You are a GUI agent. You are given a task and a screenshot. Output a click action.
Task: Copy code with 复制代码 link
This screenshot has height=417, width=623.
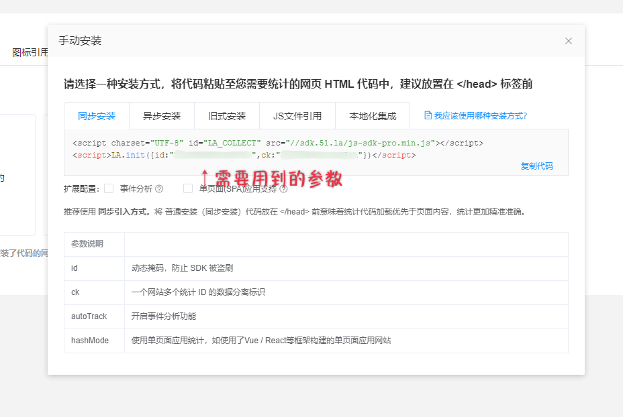(536, 166)
